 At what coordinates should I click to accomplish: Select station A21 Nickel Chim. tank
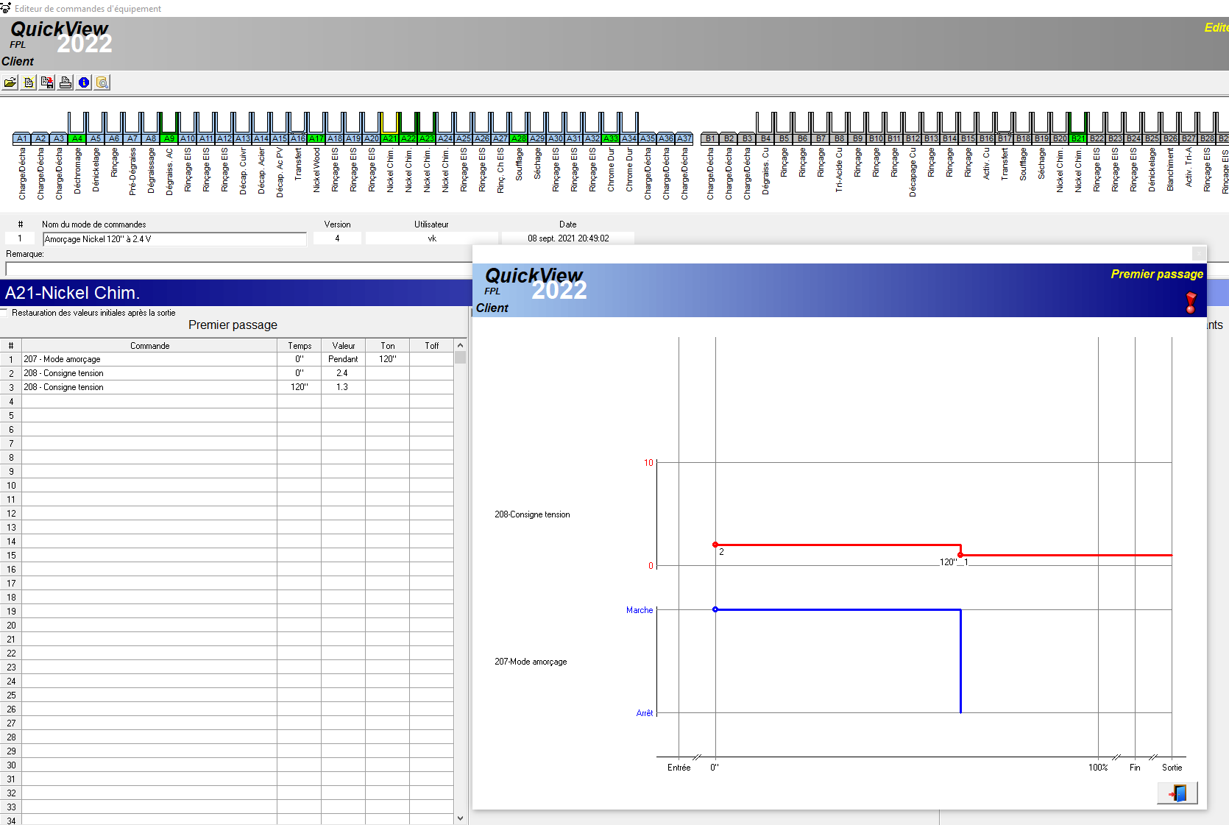coord(389,138)
